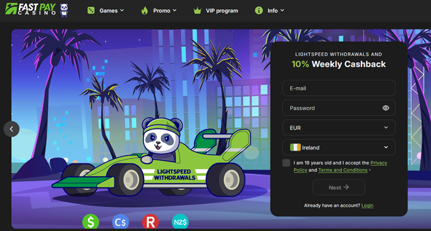Click the E-mail input field
Image resolution: width=431 pixels, height=231 pixels.
[339, 88]
